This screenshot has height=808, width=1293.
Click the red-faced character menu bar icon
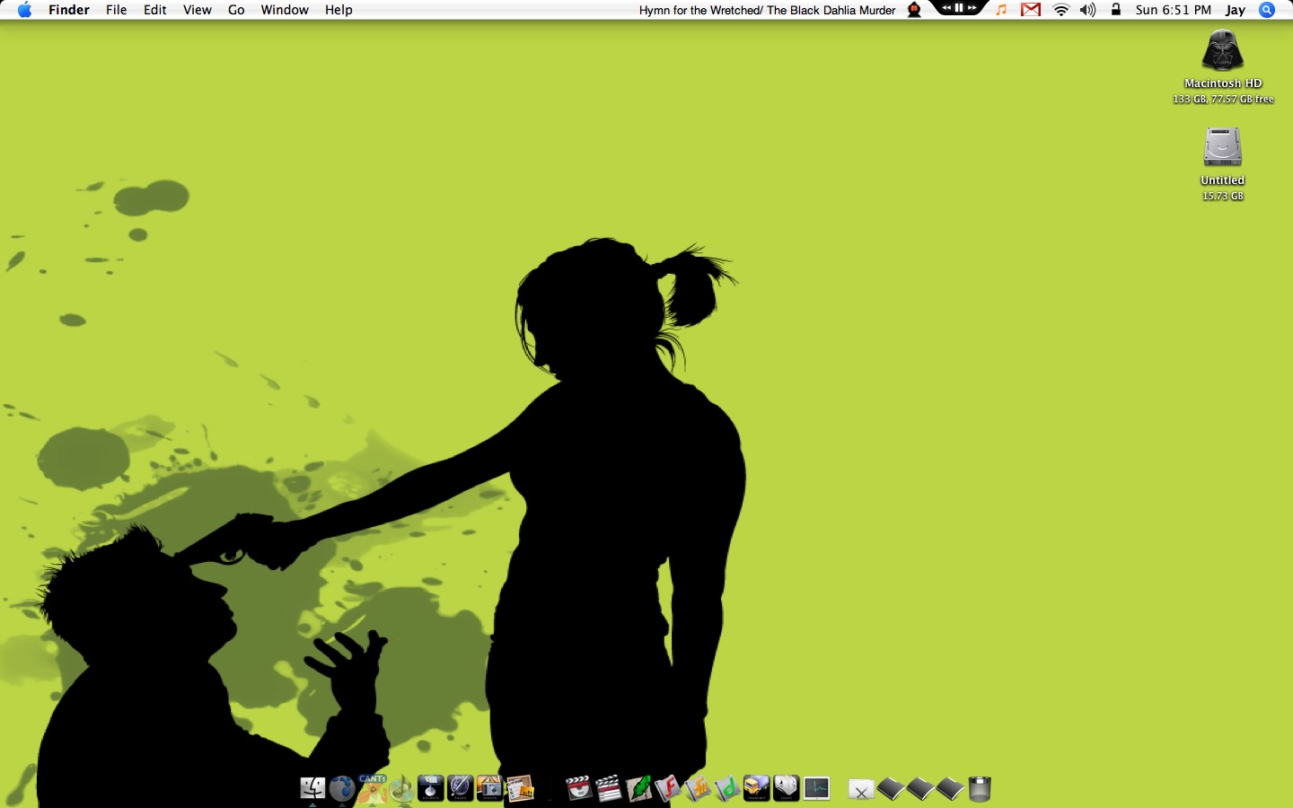pyautogui.click(x=914, y=10)
